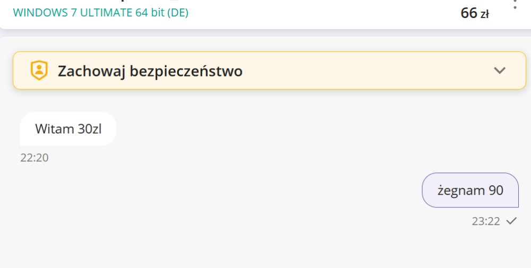
Task: Click the Zachowaj bezpieczeństwo heading text
Action: [150, 71]
